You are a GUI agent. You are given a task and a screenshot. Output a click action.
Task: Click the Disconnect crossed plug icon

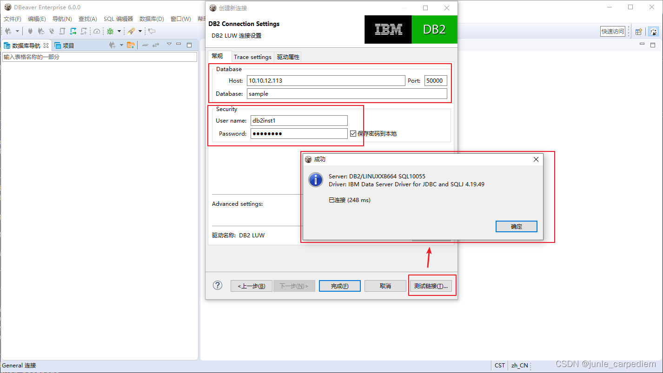[52, 31]
